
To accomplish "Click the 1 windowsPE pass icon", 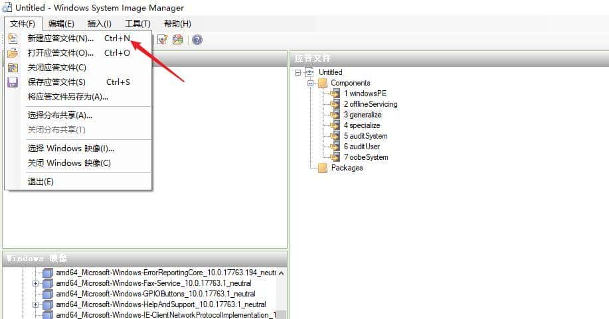I will [x=335, y=94].
